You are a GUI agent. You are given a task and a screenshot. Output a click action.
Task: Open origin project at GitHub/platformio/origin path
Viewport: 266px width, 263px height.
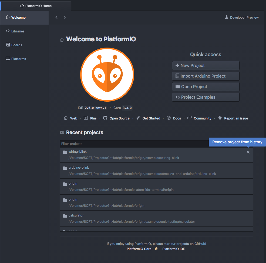156,202
